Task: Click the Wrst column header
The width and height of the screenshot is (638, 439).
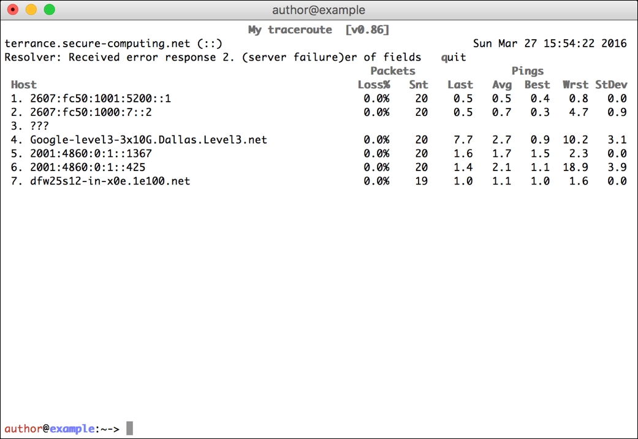Action: (575, 85)
